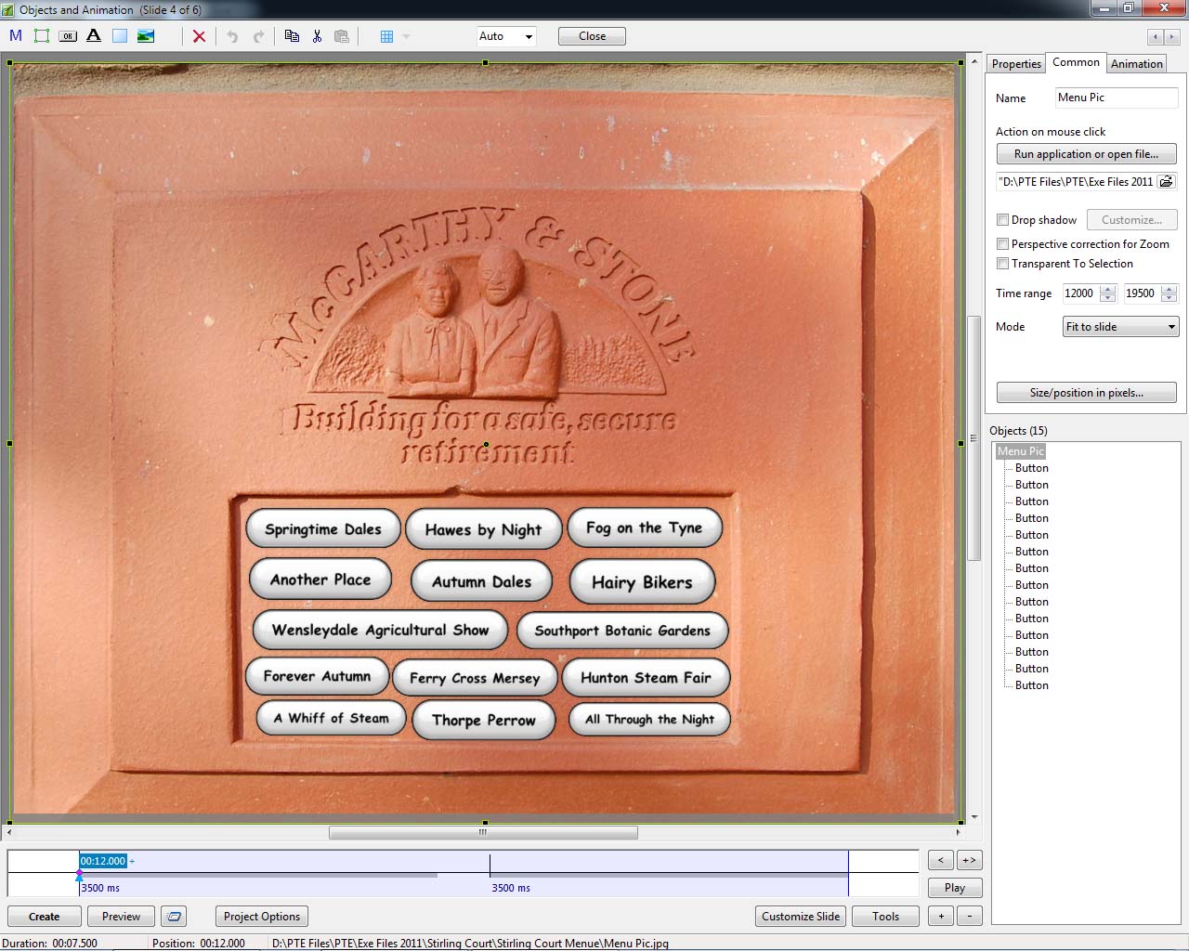Check Perspective correction for Zoom
Image resolution: width=1189 pixels, height=951 pixels.
pos(1002,244)
